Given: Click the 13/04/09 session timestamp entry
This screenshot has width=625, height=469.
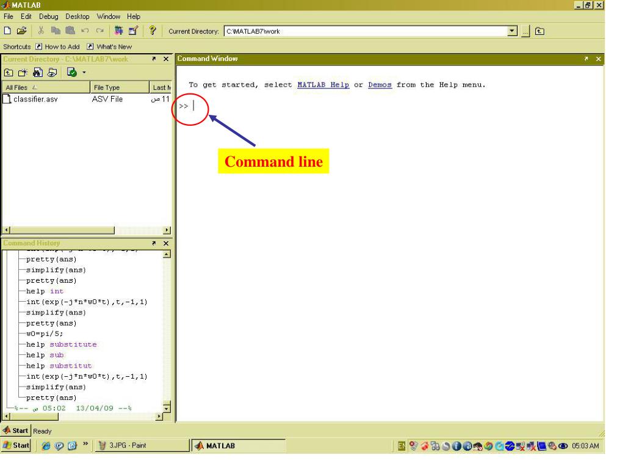Looking at the screenshot, I should 73,408.
